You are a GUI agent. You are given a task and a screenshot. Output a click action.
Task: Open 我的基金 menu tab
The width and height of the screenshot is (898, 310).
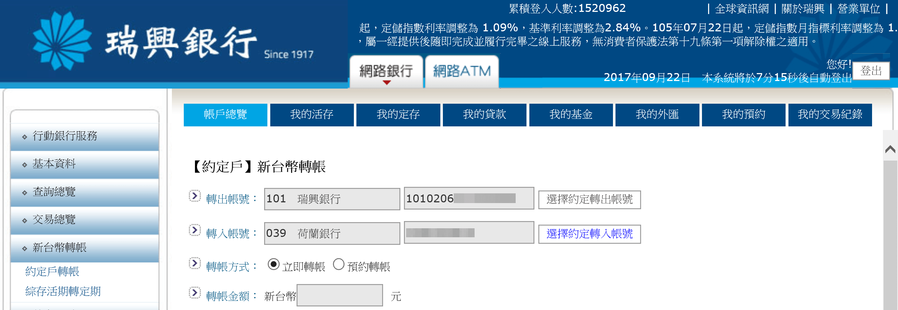pyautogui.click(x=571, y=115)
